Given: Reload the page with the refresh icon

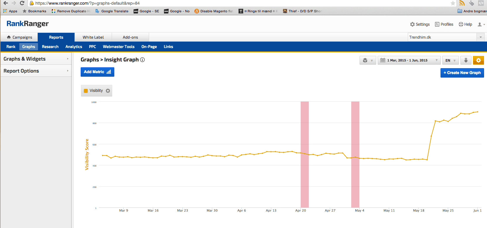Looking at the screenshot, I should (x=22, y=3).
